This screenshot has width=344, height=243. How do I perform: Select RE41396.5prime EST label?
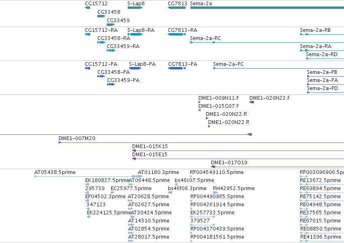(320, 237)
